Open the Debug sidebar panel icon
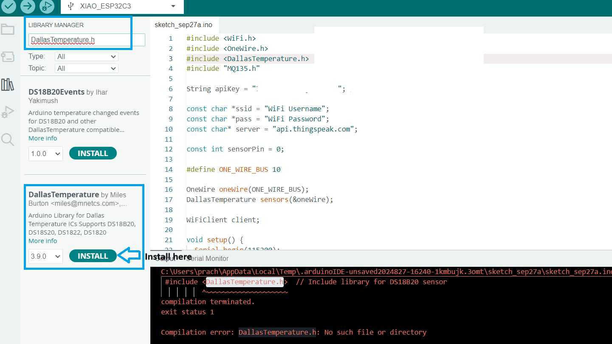Image resolution: width=612 pixels, height=344 pixels. coord(8,112)
